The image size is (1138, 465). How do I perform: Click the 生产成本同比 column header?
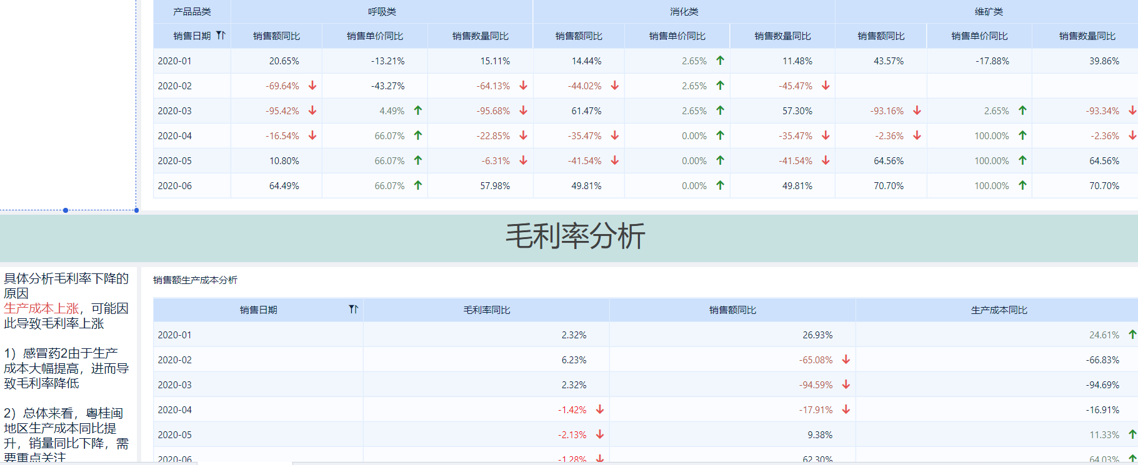coord(999,310)
